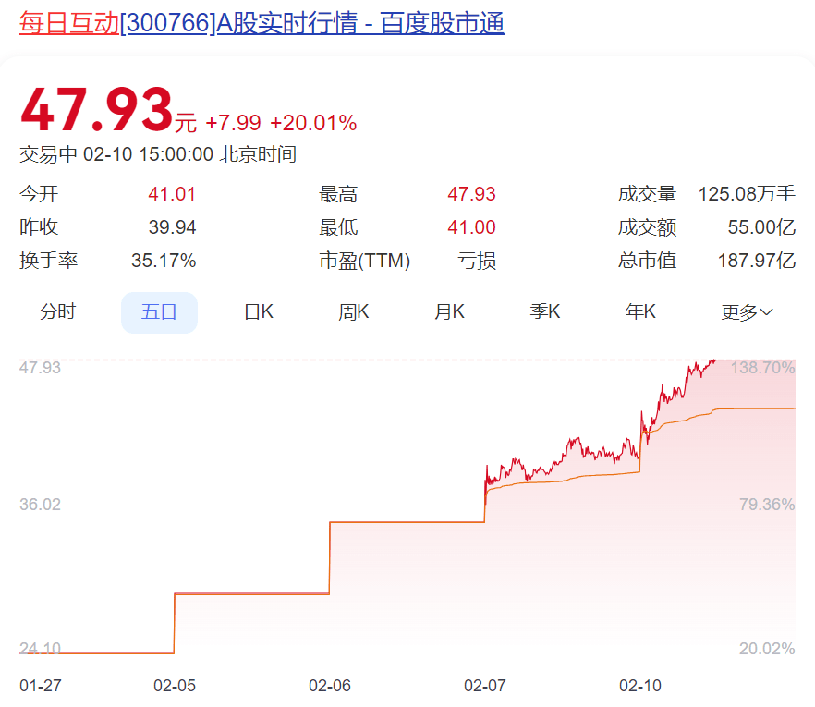
Task: Click the 今开 label
Action: point(39,194)
